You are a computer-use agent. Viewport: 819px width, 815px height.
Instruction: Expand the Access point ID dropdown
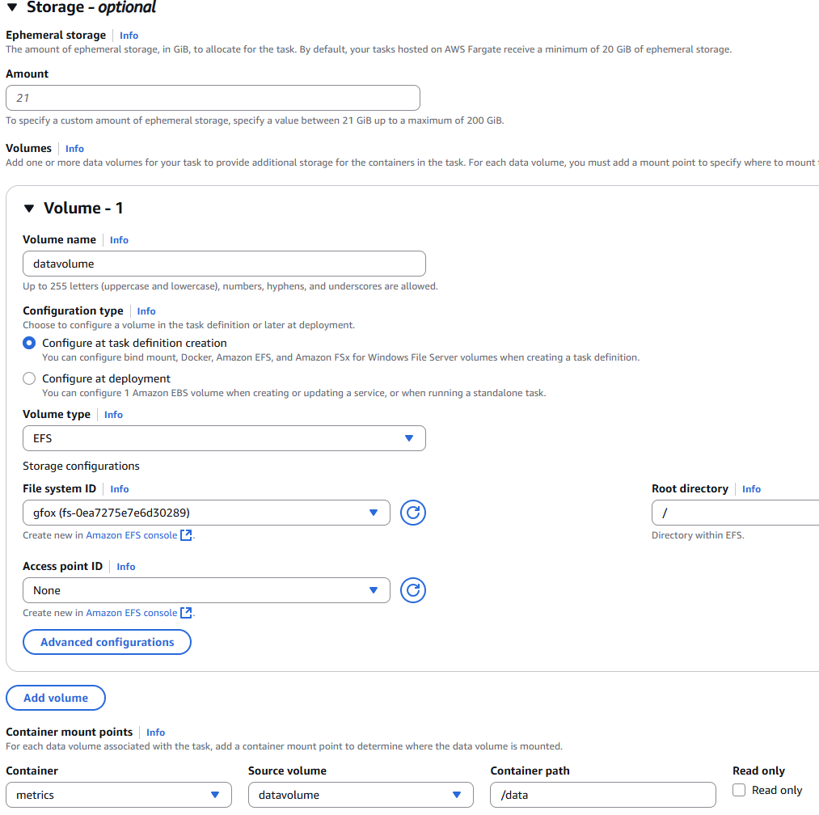(206, 590)
